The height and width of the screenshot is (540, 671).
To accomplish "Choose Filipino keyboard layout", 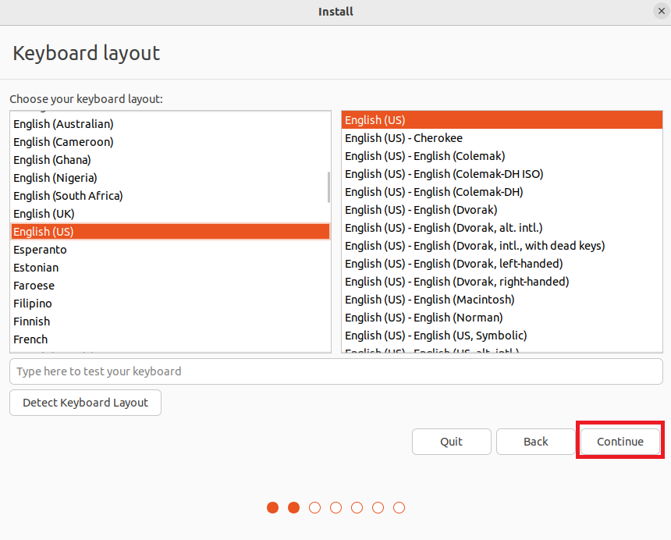I will tap(170, 304).
